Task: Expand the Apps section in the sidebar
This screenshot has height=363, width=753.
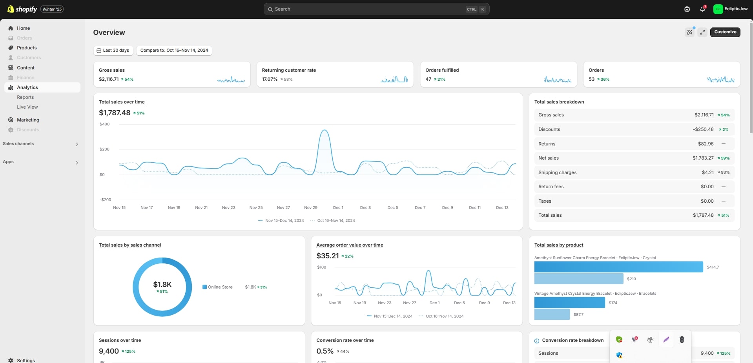Action: [x=77, y=162]
